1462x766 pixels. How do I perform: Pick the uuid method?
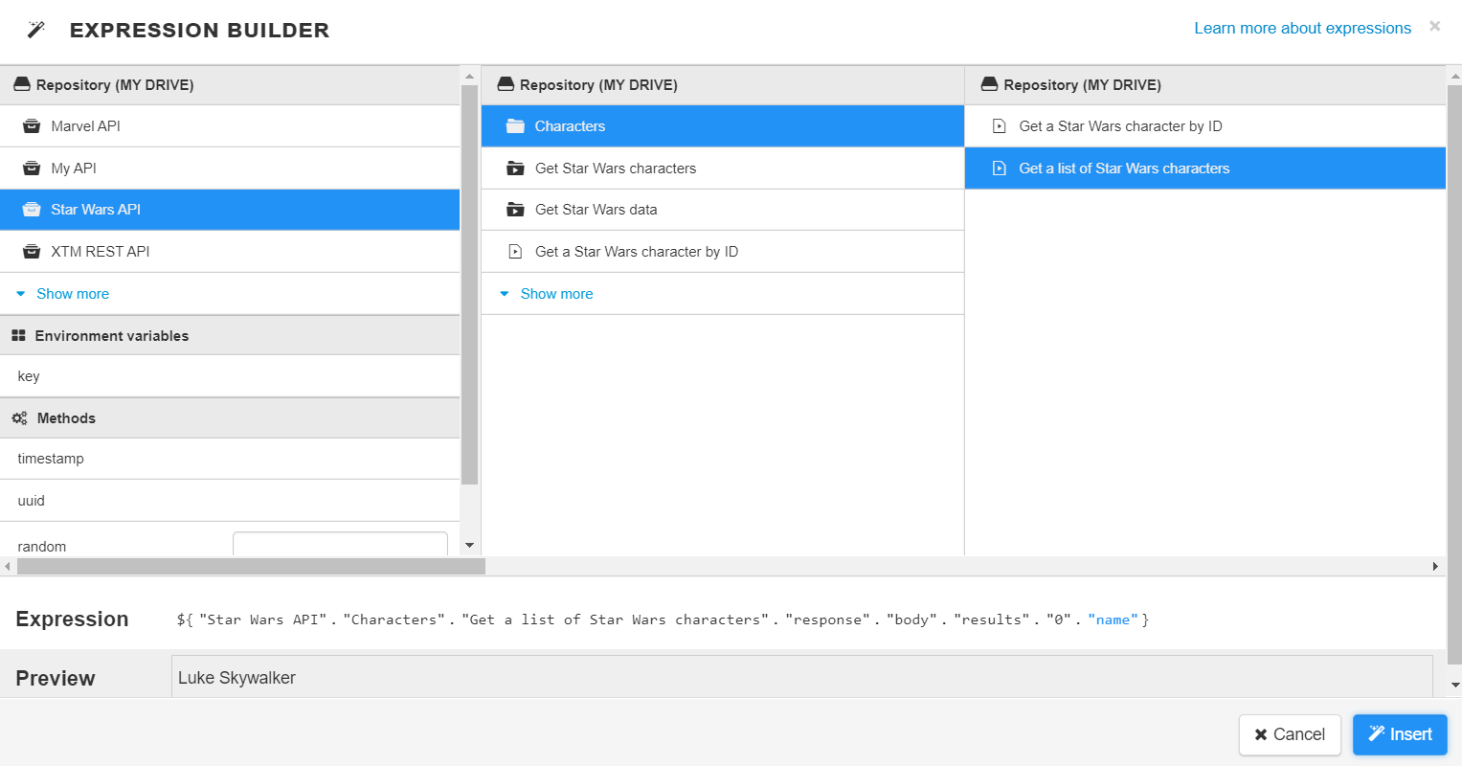click(230, 501)
